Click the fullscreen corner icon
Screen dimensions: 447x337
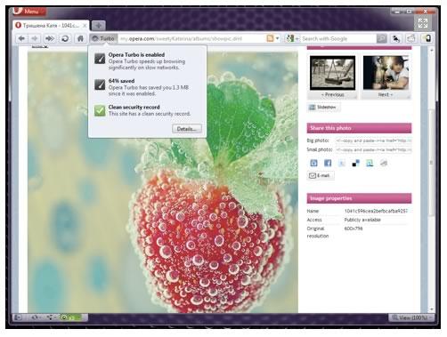click(423, 23)
